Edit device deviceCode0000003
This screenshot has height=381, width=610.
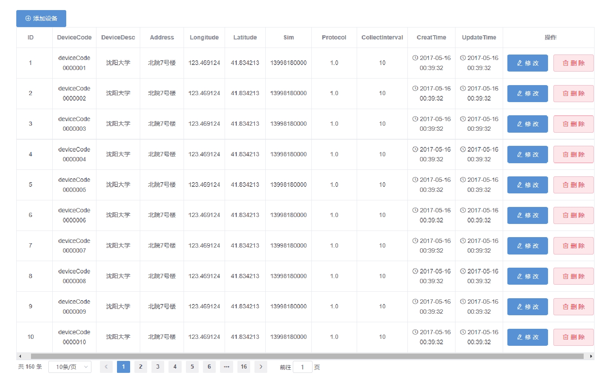(528, 124)
